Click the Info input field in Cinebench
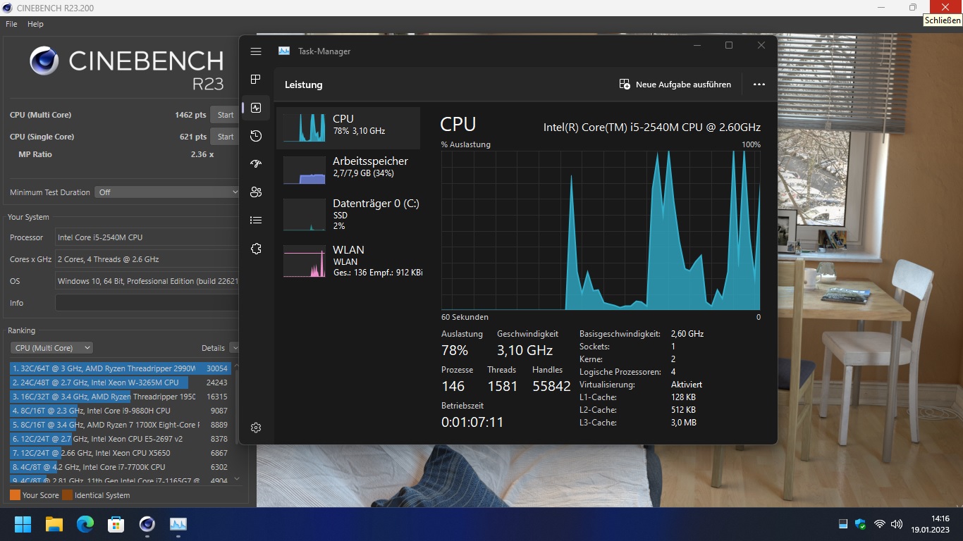 point(147,303)
